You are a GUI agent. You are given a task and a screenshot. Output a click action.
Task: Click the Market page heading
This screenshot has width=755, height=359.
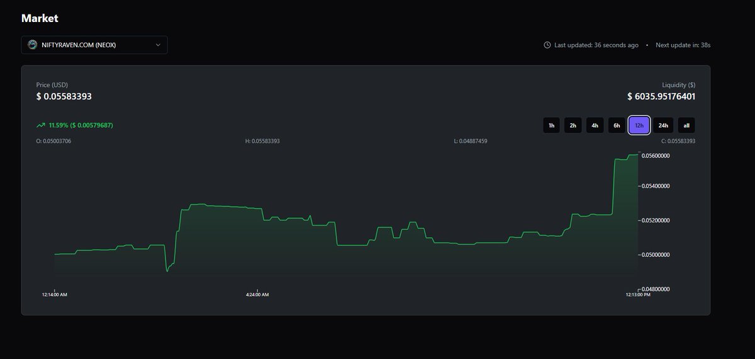click(40, 18)
